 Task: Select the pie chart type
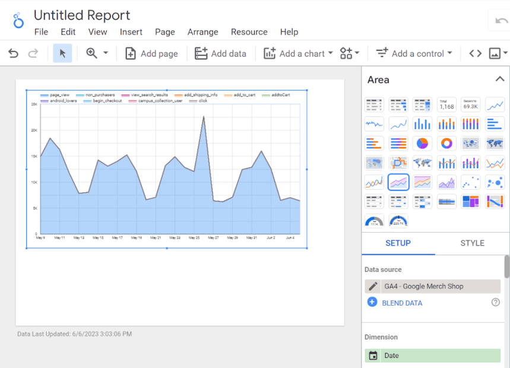tap(422, 144)
